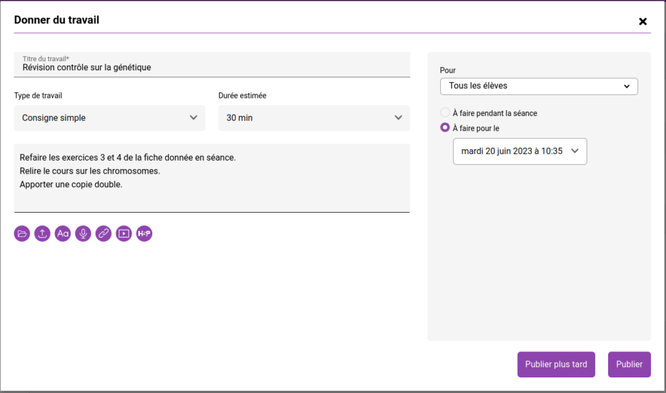The height and width of the screenshot is (393, 666).
Task: Open the folder icon to browse documents
Action: 22,234
